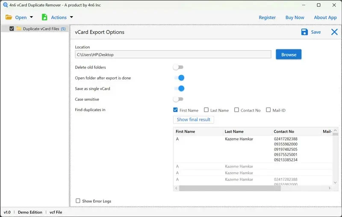Check the Contact No checkbox
Screen dimensions: 342x217
pyautogui.click(x=236, y=110)
